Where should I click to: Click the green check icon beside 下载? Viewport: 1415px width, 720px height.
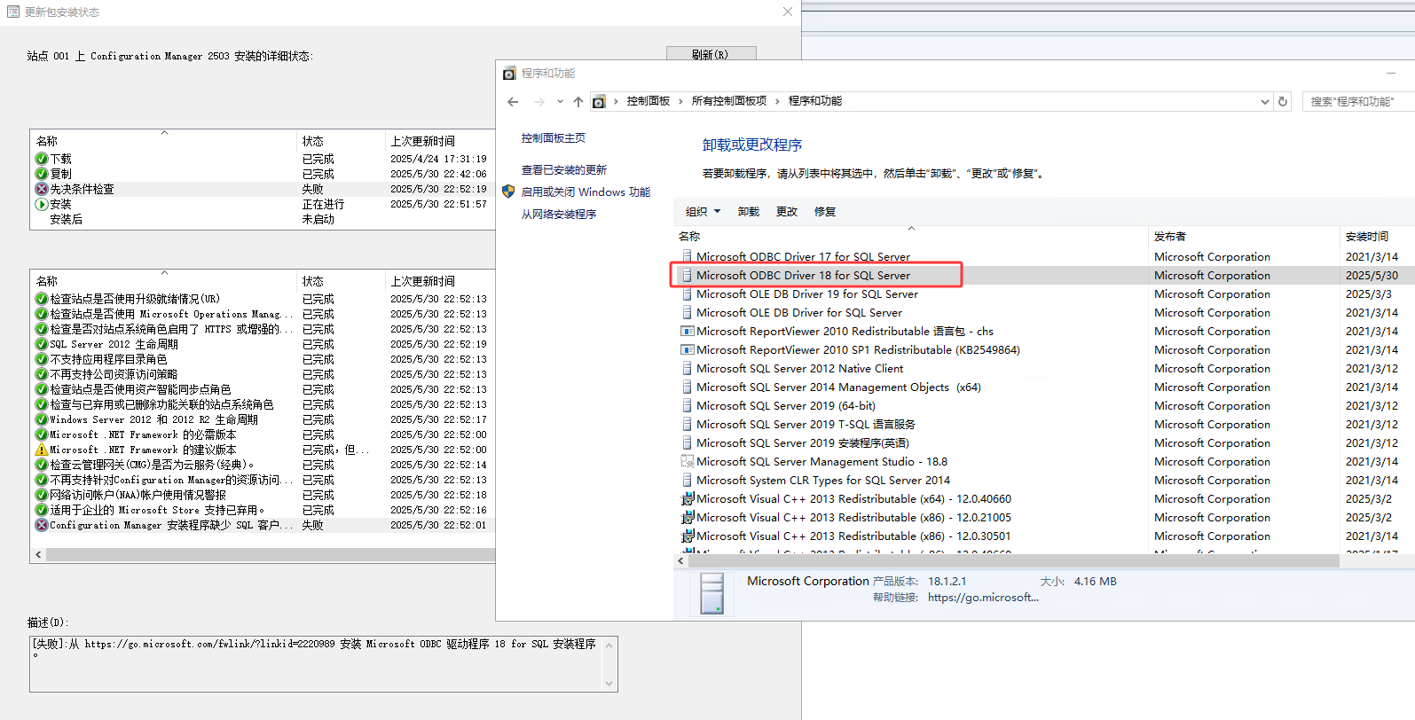(x=41, y=159)
